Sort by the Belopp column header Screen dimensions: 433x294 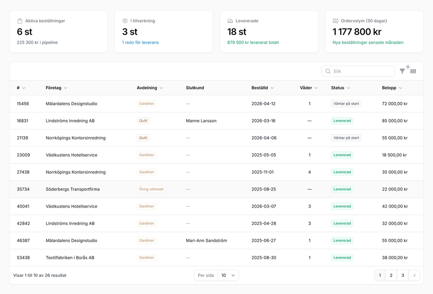pyautogui.click(x=392, y=88)
